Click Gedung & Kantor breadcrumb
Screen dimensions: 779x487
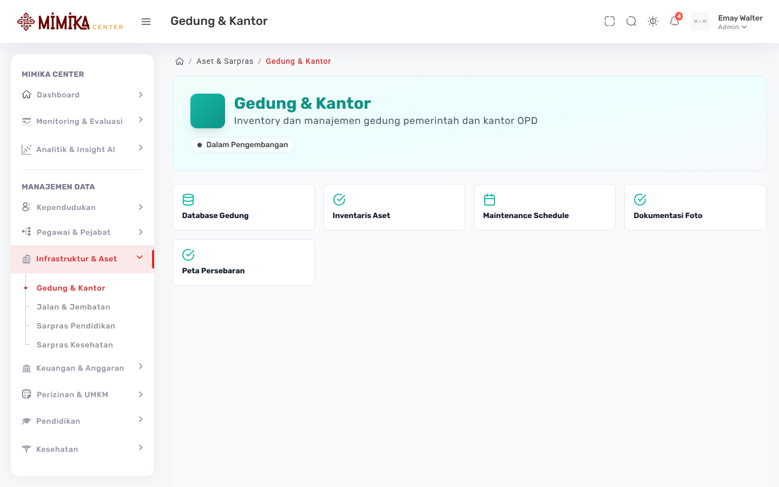[298, 61]
